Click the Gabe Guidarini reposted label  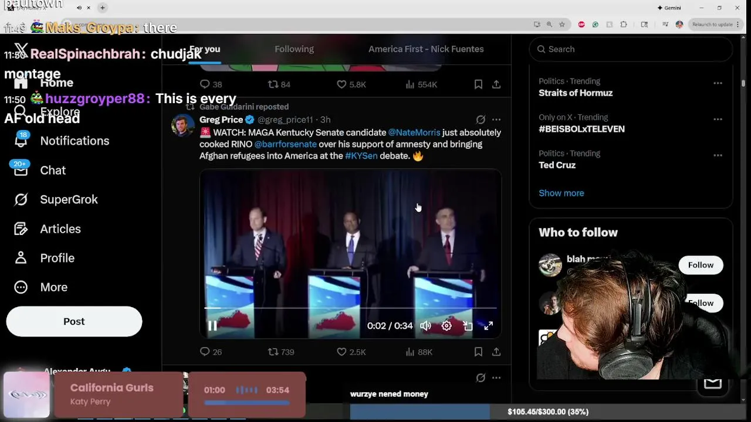click(x=243, y=107)
